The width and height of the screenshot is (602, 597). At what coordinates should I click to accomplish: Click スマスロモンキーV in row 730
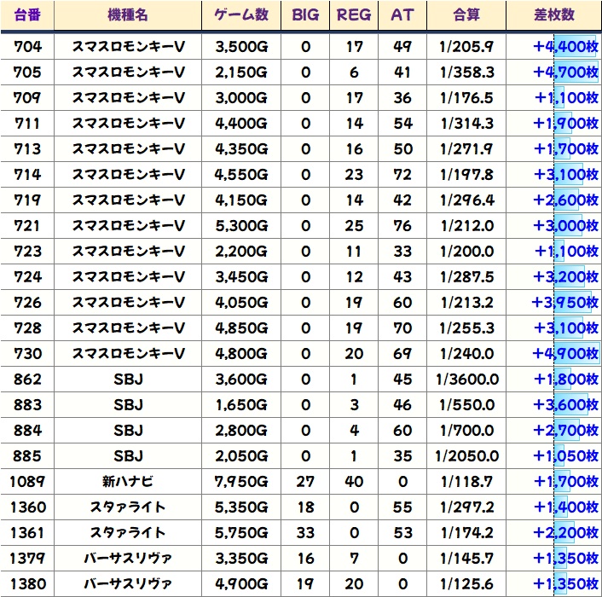click(x=127, y=353)
